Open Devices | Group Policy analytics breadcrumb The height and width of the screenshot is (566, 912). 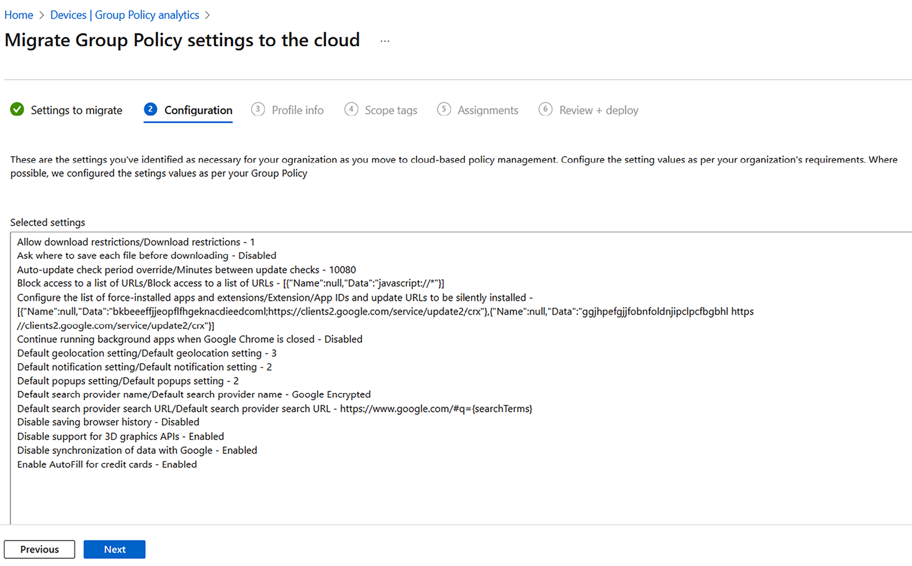click(x=125, y=15)
